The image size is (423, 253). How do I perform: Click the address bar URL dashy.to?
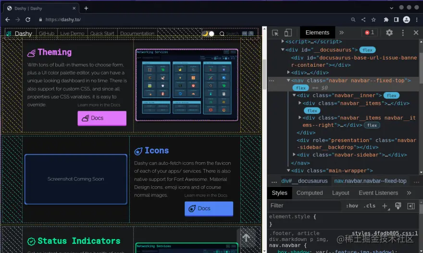pos(63,20)
